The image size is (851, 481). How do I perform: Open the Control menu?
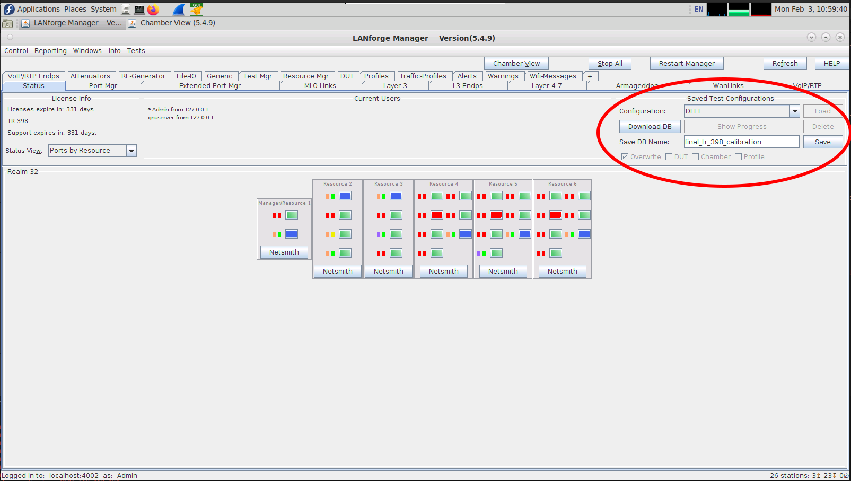point(16,51)
